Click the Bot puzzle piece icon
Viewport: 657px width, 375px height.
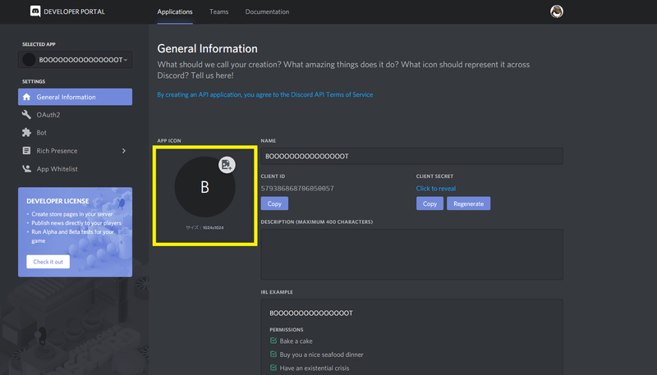click(26, 132)
